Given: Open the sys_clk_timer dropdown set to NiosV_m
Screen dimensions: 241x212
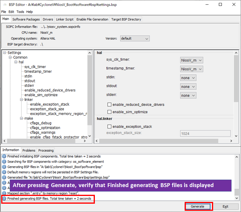Looking at the screenshot, I should point(191,60).
